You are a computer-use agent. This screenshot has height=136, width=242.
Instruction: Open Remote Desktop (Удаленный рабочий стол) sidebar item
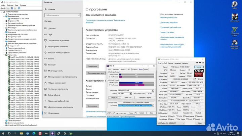click(58, 101)
